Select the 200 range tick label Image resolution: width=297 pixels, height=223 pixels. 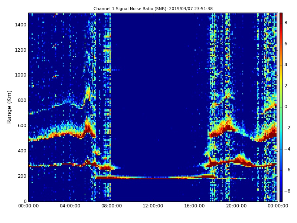tap(22, 176)
